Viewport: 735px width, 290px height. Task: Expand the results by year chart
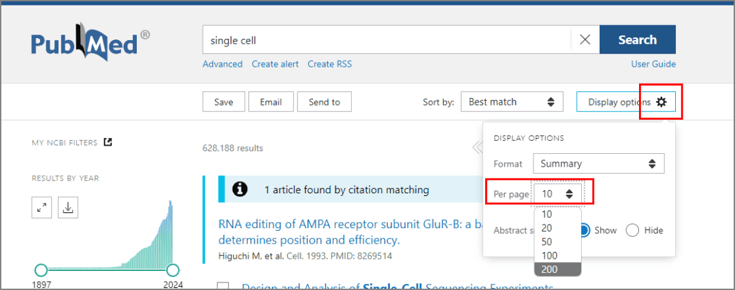(42, 208)
